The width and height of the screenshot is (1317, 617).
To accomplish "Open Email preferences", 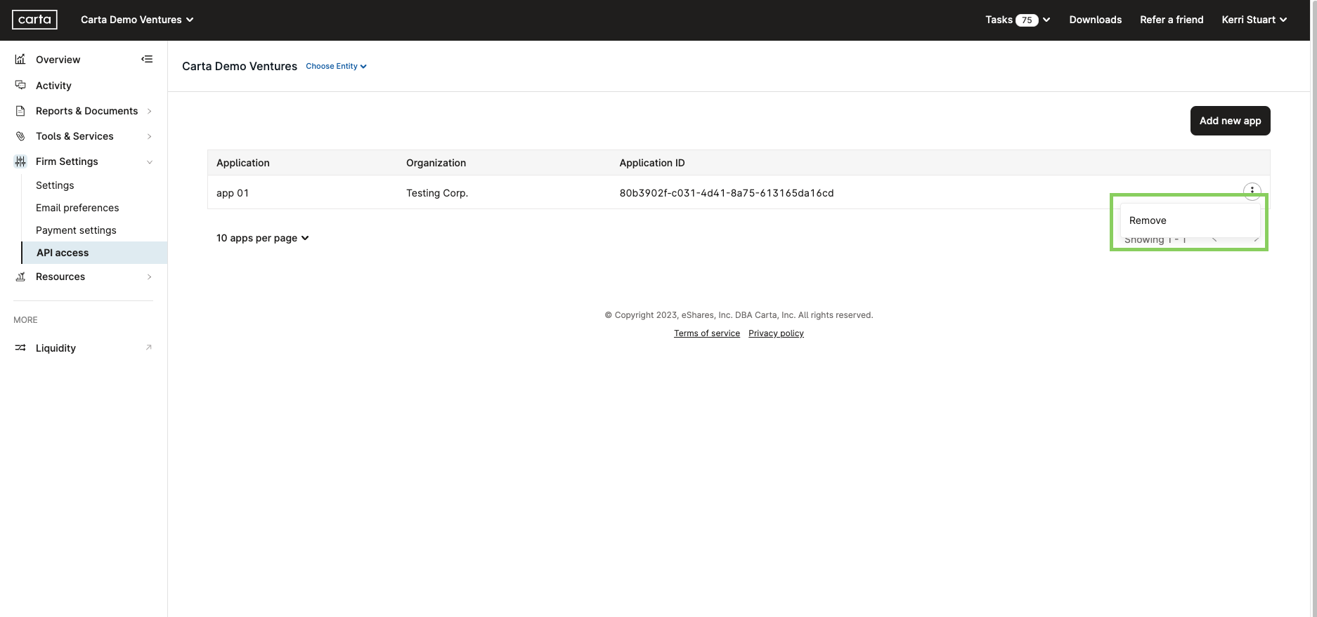I will pyautogui.click(x=77, y=208).
